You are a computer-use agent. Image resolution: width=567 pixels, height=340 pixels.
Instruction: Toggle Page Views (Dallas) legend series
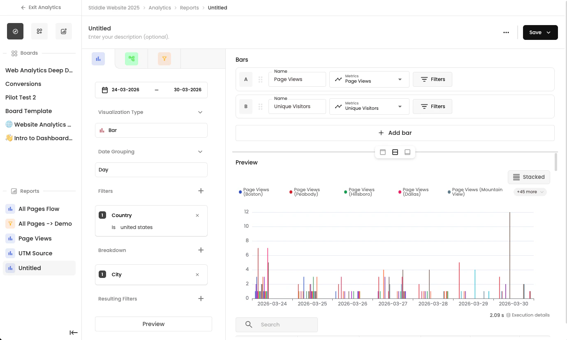tap(413, 192)
